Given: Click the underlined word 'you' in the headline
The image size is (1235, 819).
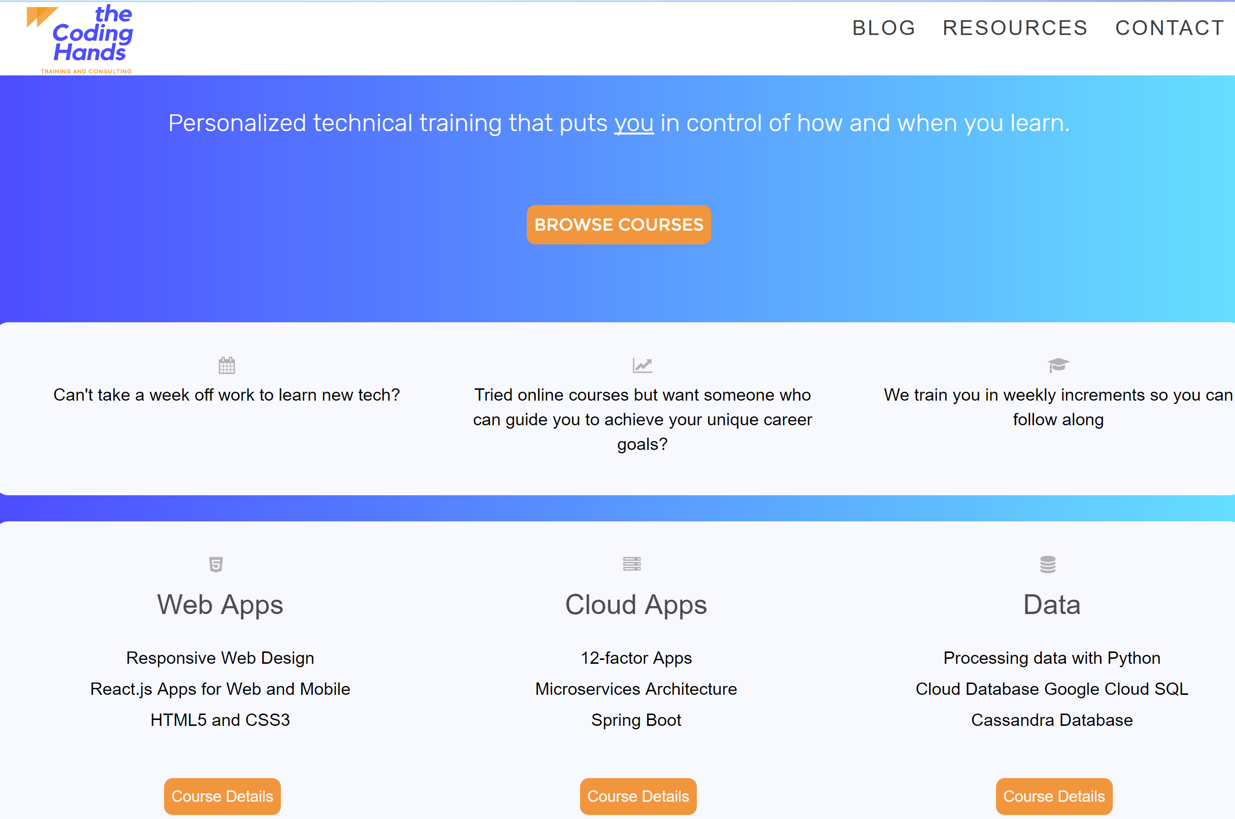Looking at the screenshot, I should coord(633,123).
